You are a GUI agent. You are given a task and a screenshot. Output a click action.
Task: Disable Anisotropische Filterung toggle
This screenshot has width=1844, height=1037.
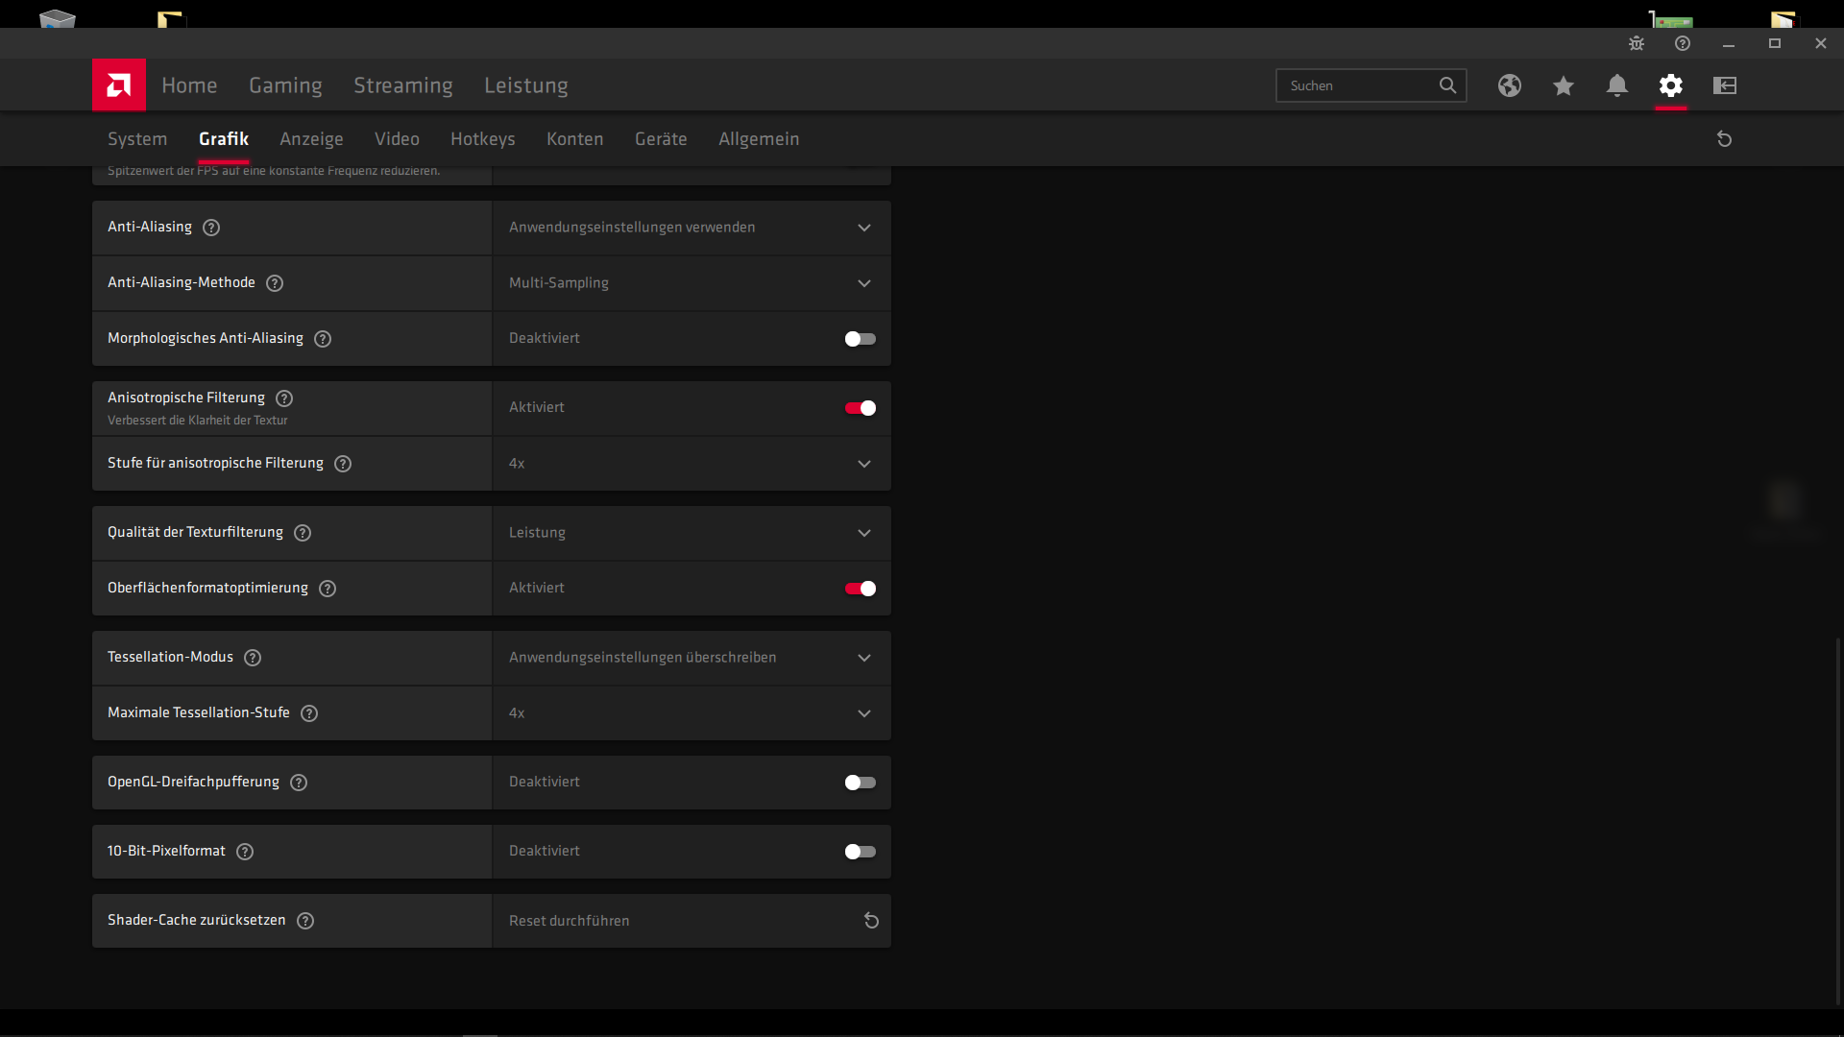coord(860,408)
